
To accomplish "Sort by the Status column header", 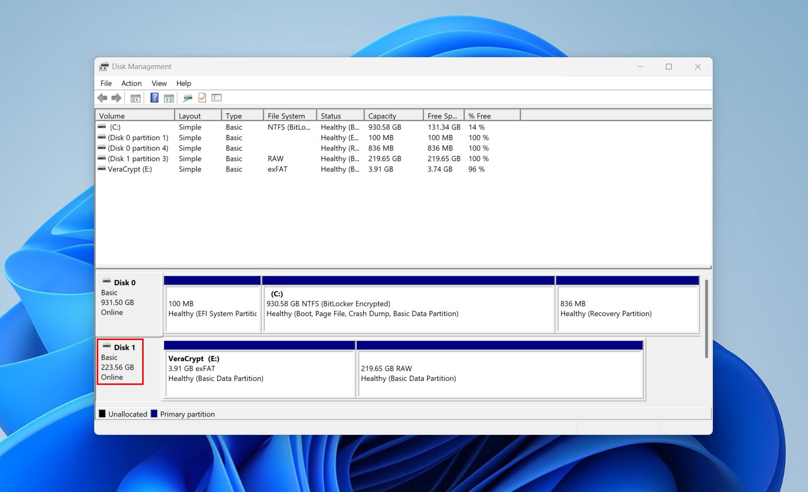I will click(x=341, y=115).
